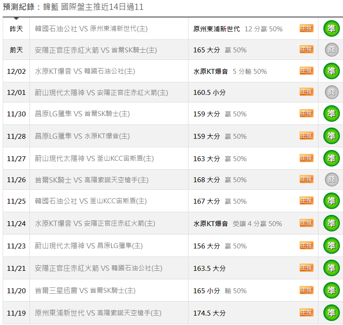Click the orange 主推 badge in the 11/25 row
Viewport: 343px width, 325px height.
pos(306,201)
